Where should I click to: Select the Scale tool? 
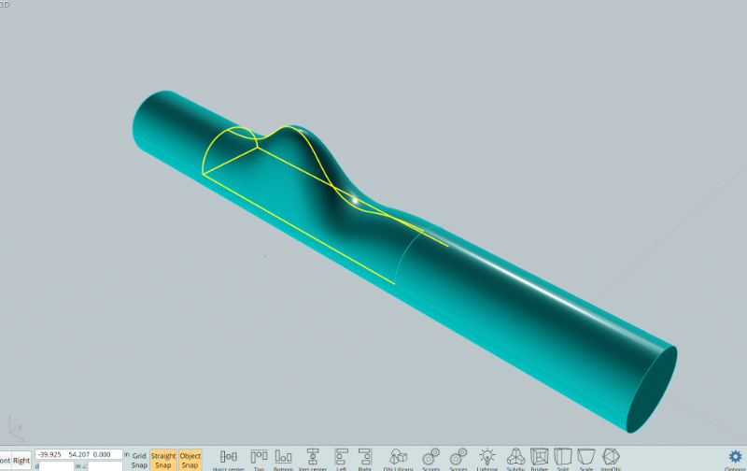pyautogui.click(x=586, y=458)
